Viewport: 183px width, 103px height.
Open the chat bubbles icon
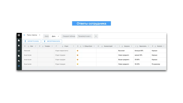tap(19, 61)
